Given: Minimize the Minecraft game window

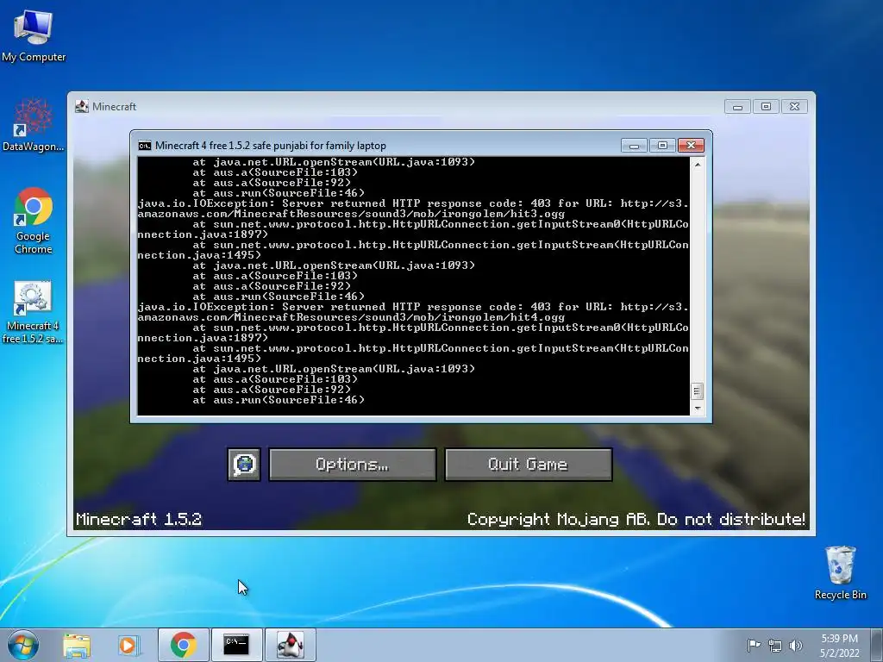Looking at the screenshot, I should pos(737,106).
